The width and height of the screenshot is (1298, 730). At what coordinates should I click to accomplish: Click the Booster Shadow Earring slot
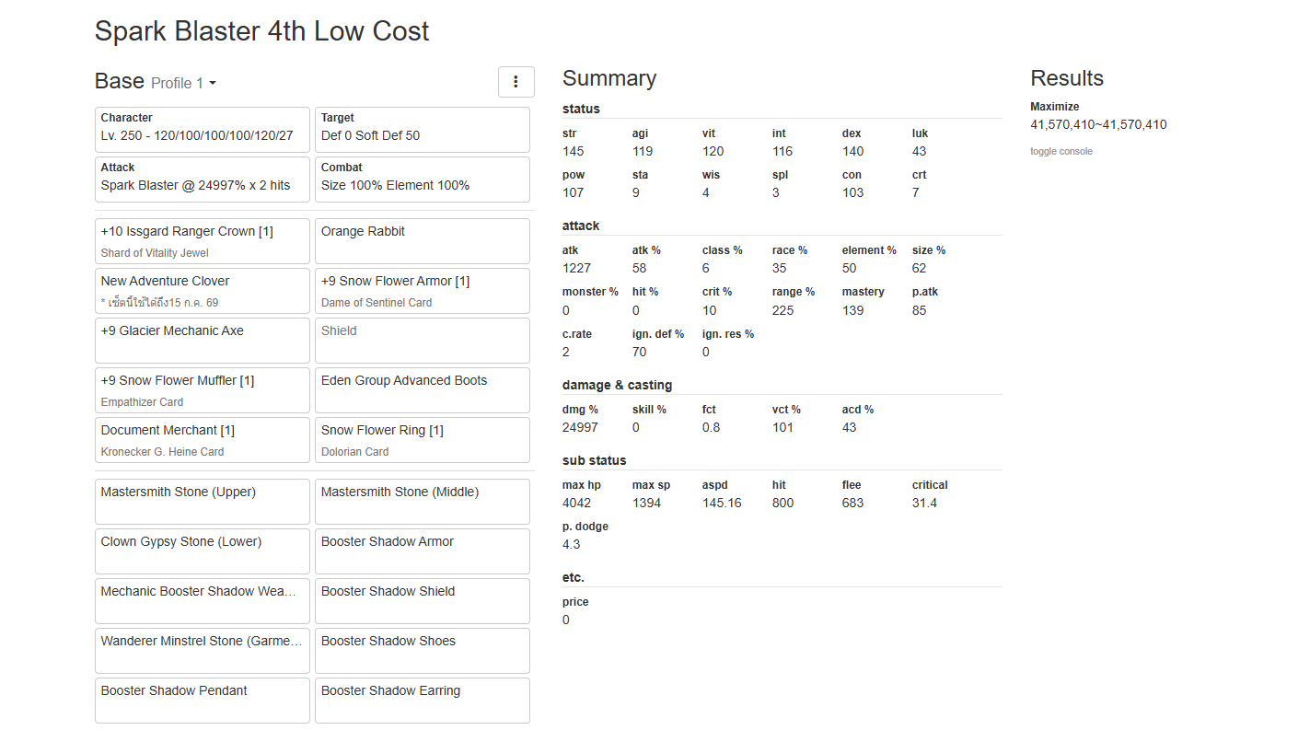click(x=422, y=701)
